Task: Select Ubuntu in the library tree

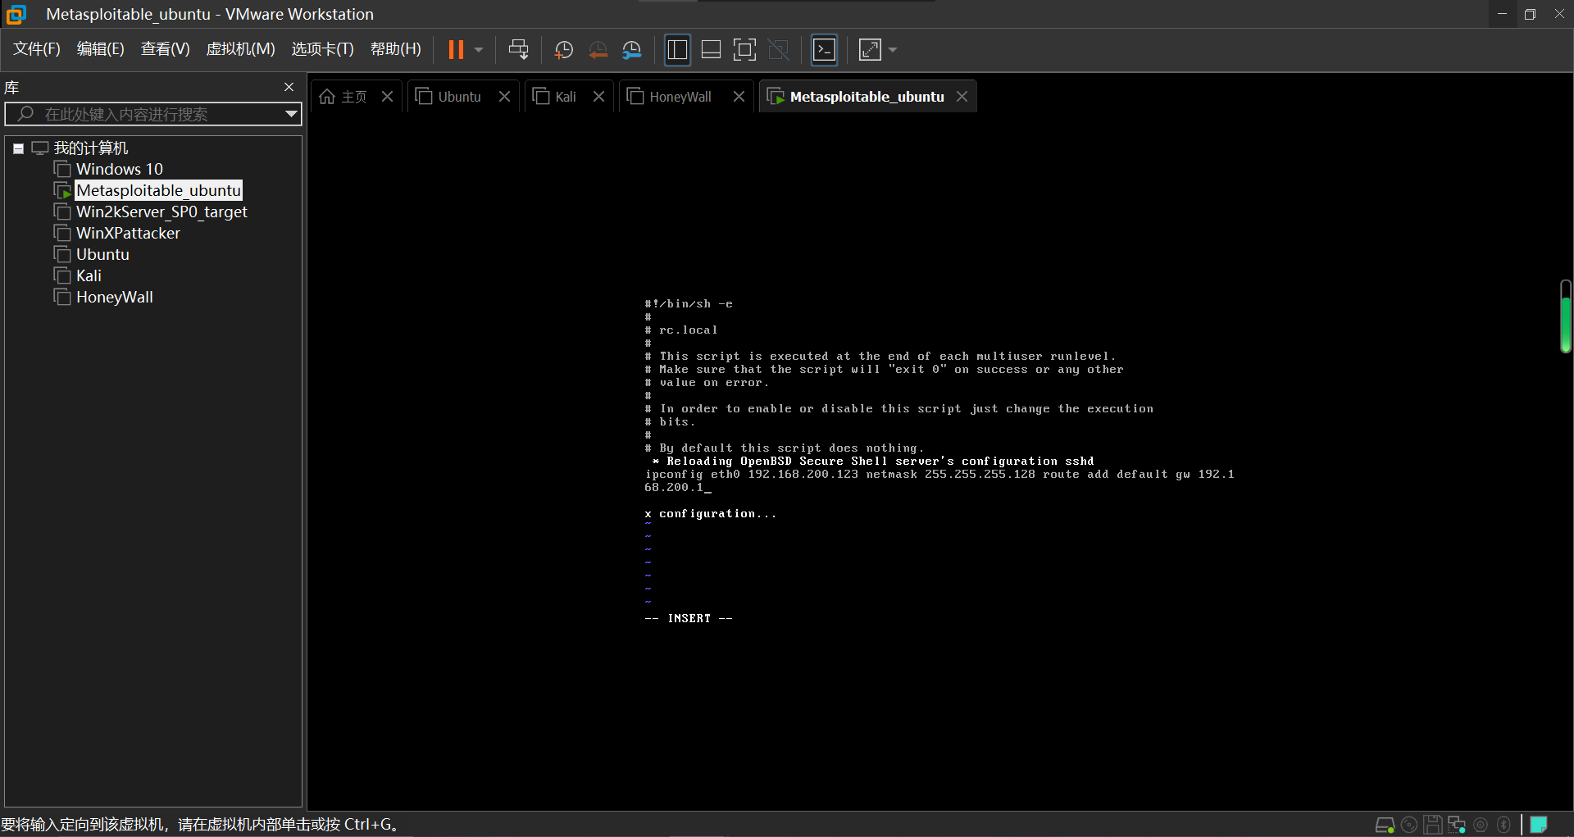Action: coord(102,254)
